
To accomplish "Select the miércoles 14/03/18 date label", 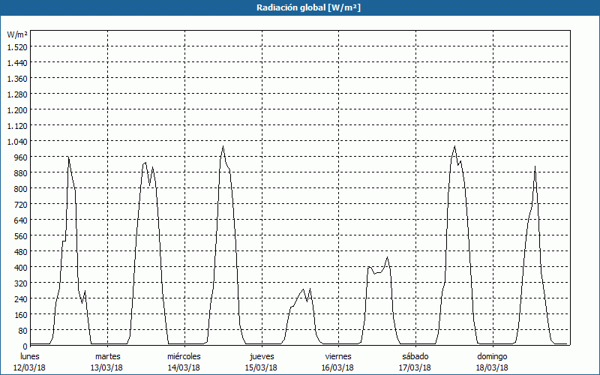I will coord(184,361).
